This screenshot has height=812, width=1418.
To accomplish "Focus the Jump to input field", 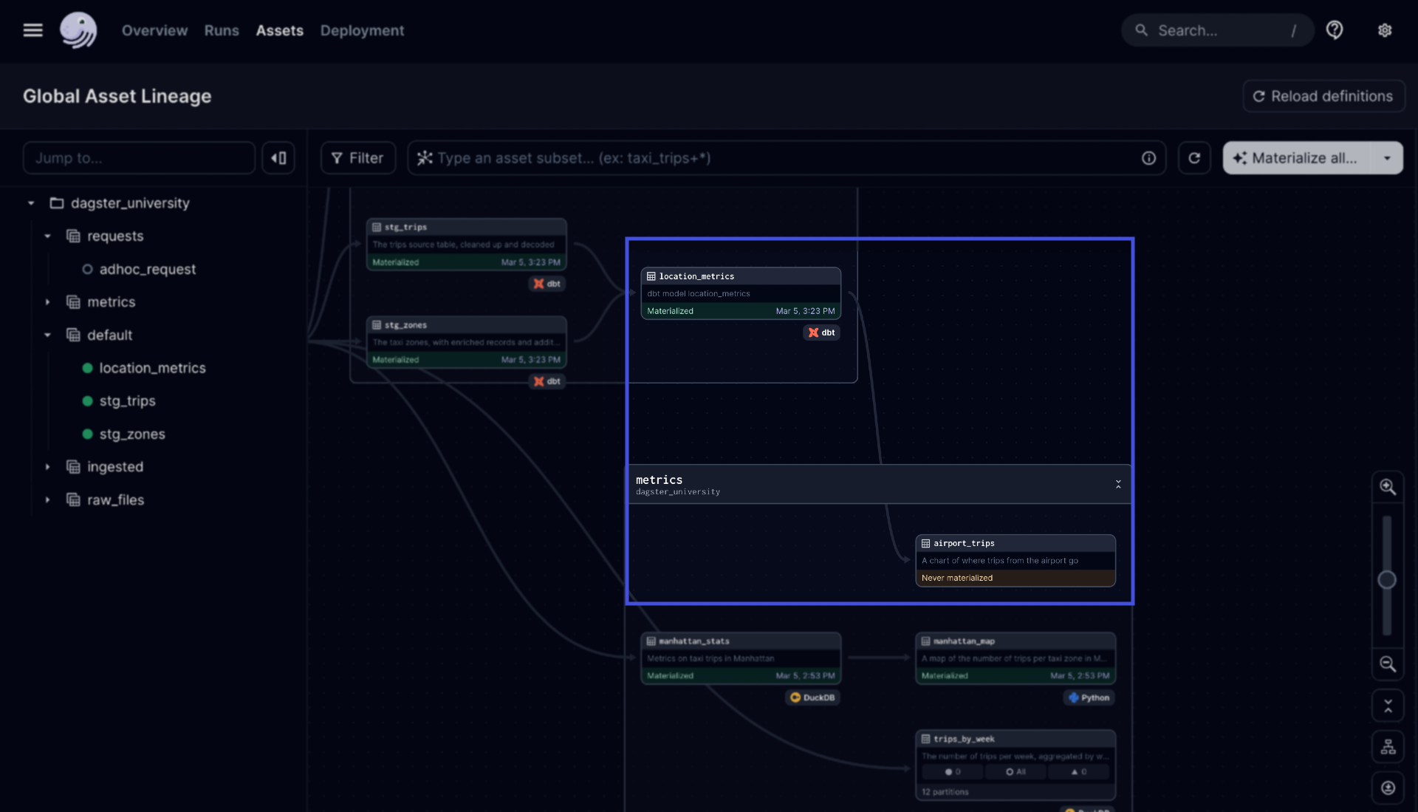I will coord(139,158).
